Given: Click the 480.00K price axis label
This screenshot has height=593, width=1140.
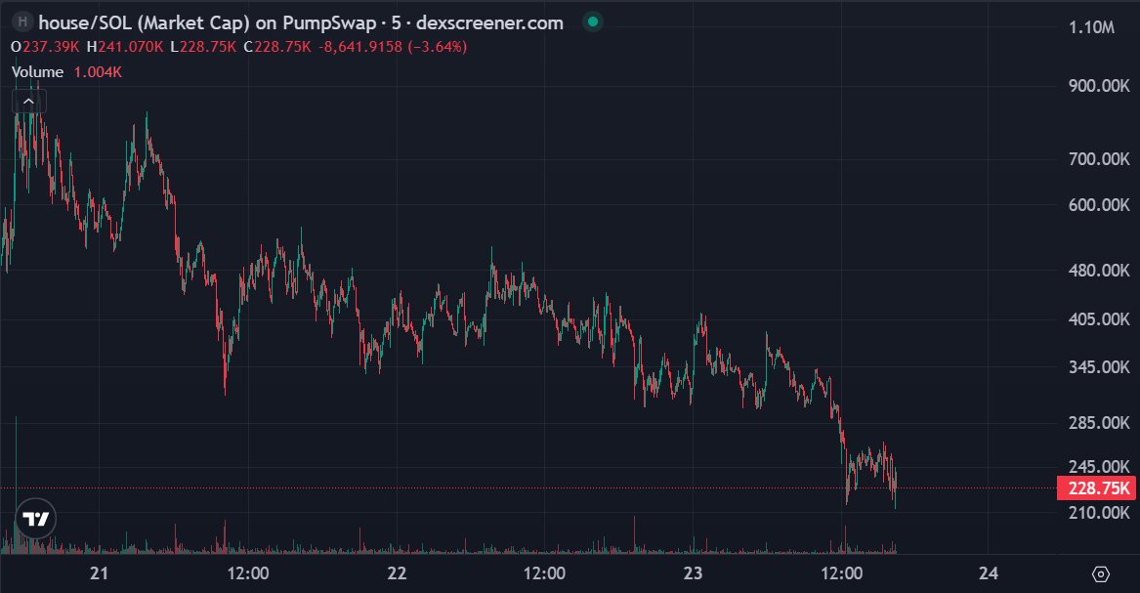Looking at the screenshot, I should (x=1099, y=271).
